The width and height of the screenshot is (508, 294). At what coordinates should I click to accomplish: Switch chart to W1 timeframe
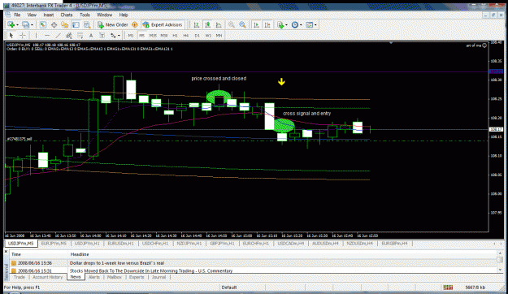coord(208,36)
